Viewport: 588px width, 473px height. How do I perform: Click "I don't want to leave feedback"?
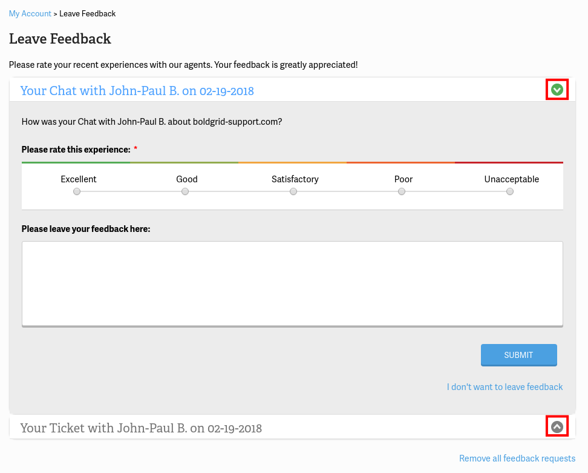tap(505, 387)
